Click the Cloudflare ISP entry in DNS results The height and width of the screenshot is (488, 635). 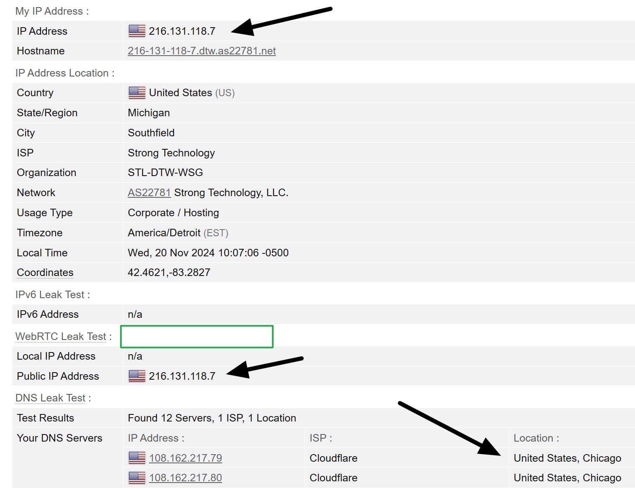[x=333, y=458]
